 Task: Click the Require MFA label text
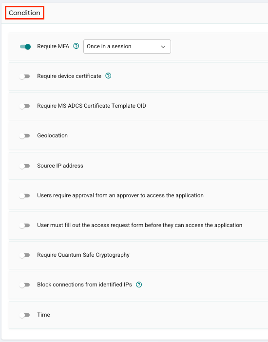(53, 46)
